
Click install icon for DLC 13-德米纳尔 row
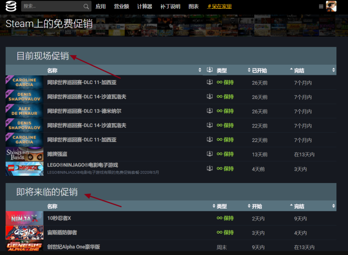click(x=209, y=111)
